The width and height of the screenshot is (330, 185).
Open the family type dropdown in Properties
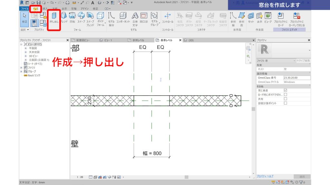point(310,50)
